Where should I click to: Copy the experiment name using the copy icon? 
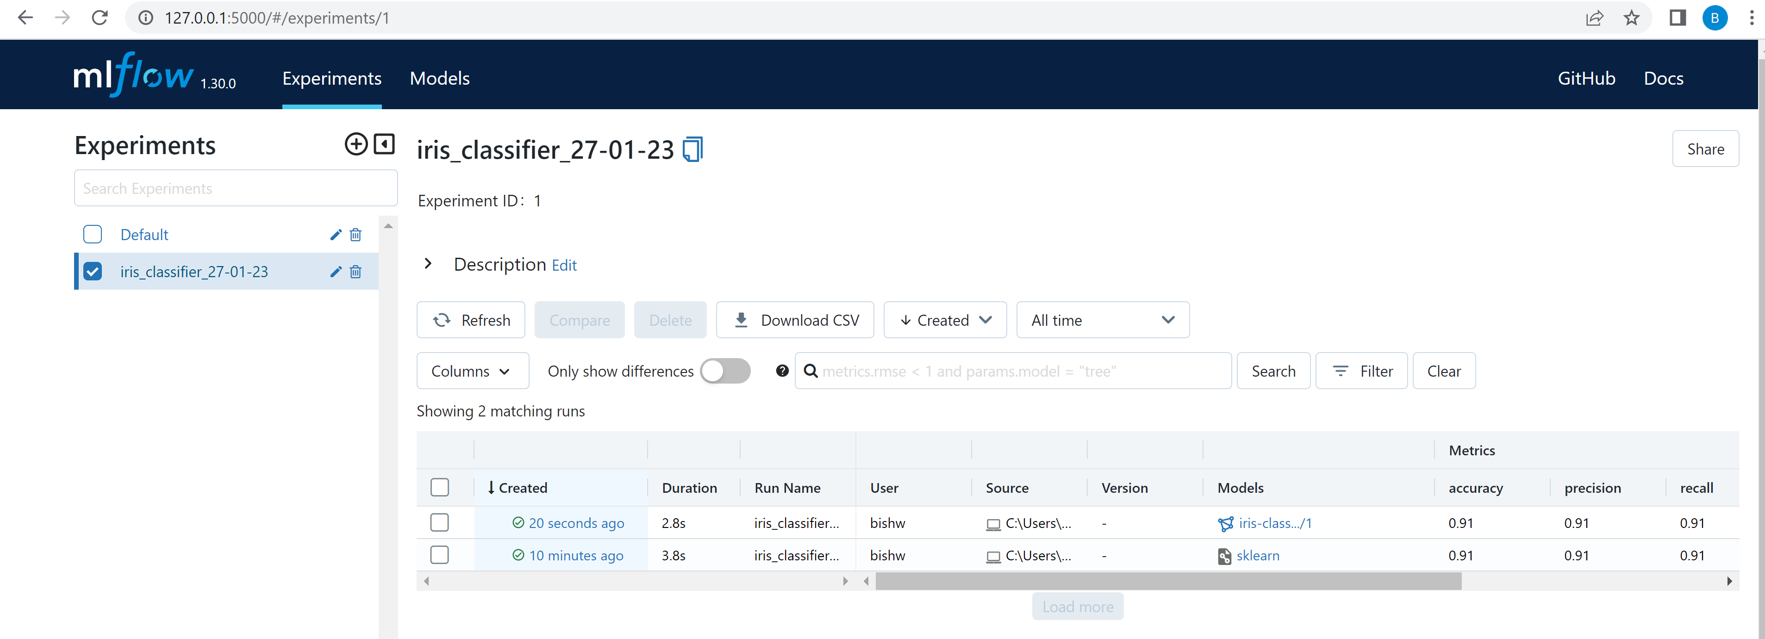692,149
